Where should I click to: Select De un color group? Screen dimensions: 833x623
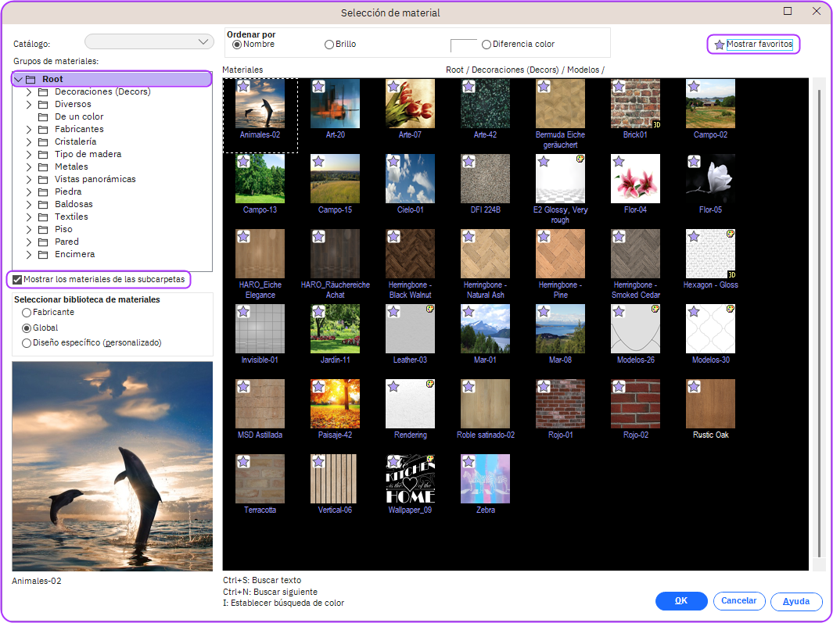pos(79,116)
